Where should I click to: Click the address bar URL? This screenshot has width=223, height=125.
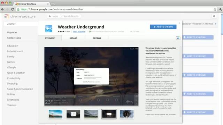pos(52,9)
